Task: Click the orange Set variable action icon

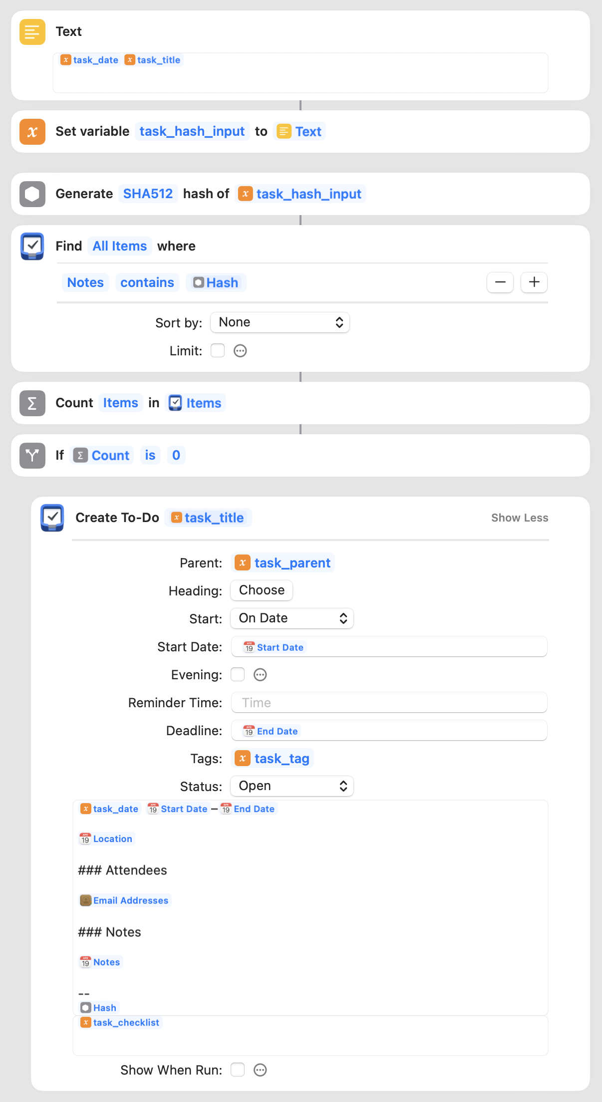Action: click(32, 132)
